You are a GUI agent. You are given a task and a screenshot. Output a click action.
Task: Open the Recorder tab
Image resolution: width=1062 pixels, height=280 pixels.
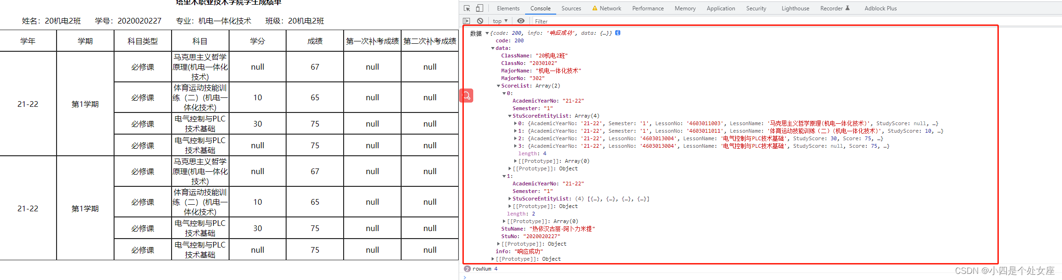(x=831, y=8)
